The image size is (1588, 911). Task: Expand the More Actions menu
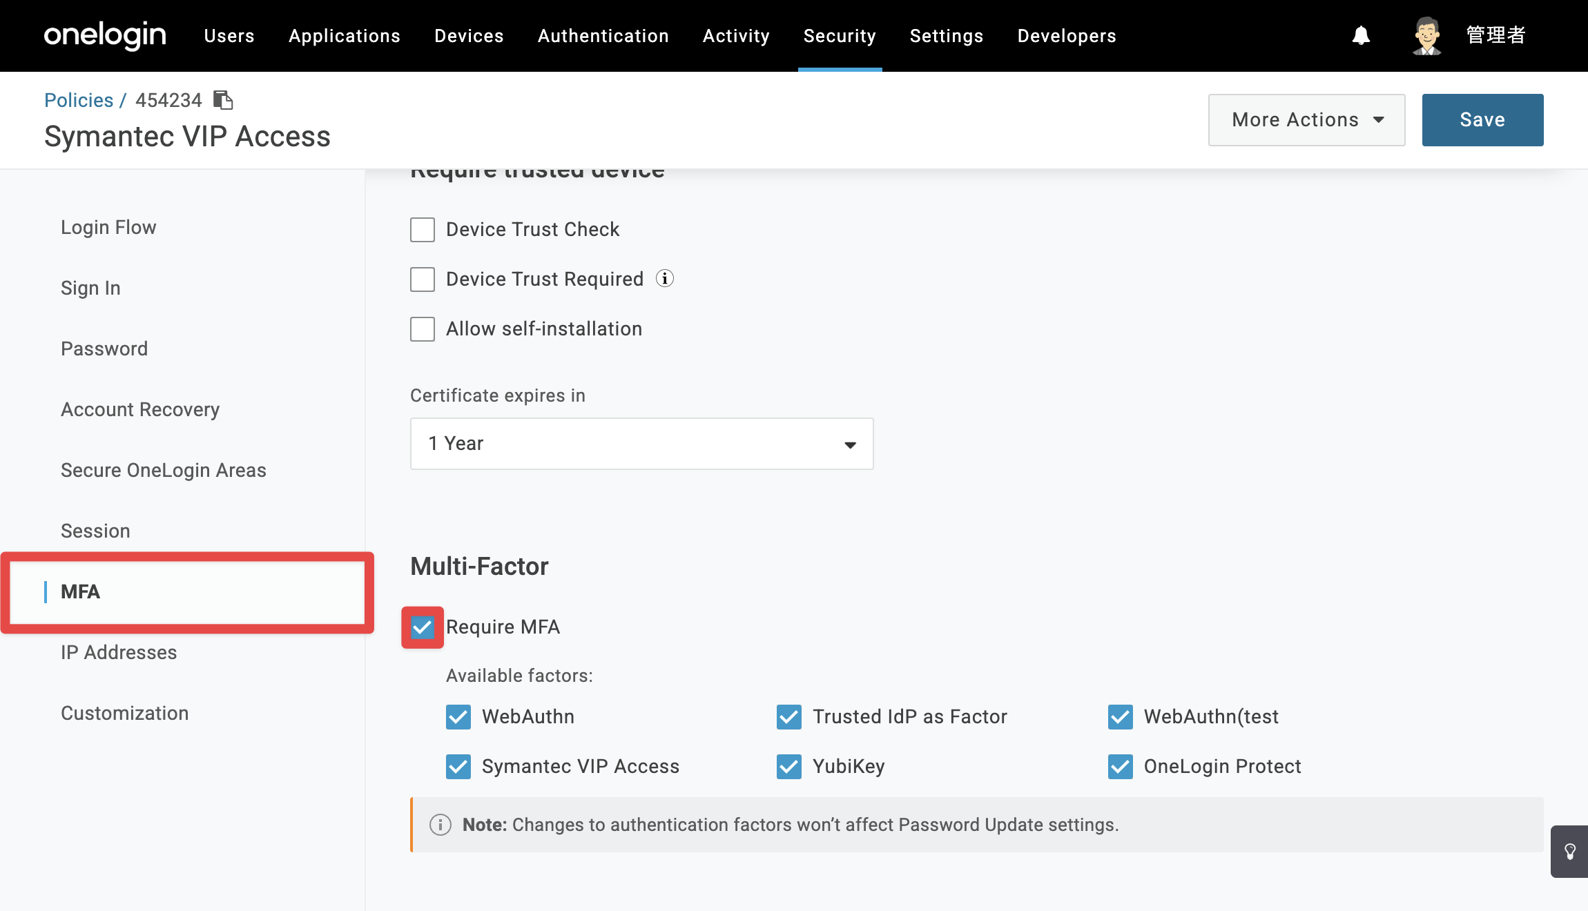point(1307,120)
